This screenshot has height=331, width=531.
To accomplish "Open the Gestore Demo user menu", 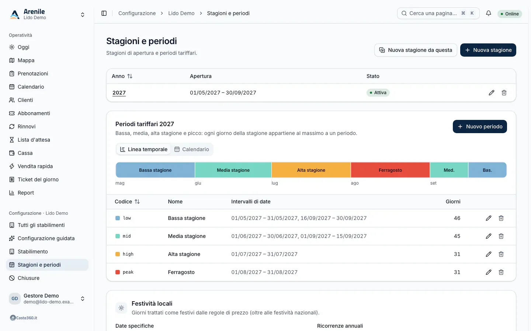I will (x=47, y=299).
